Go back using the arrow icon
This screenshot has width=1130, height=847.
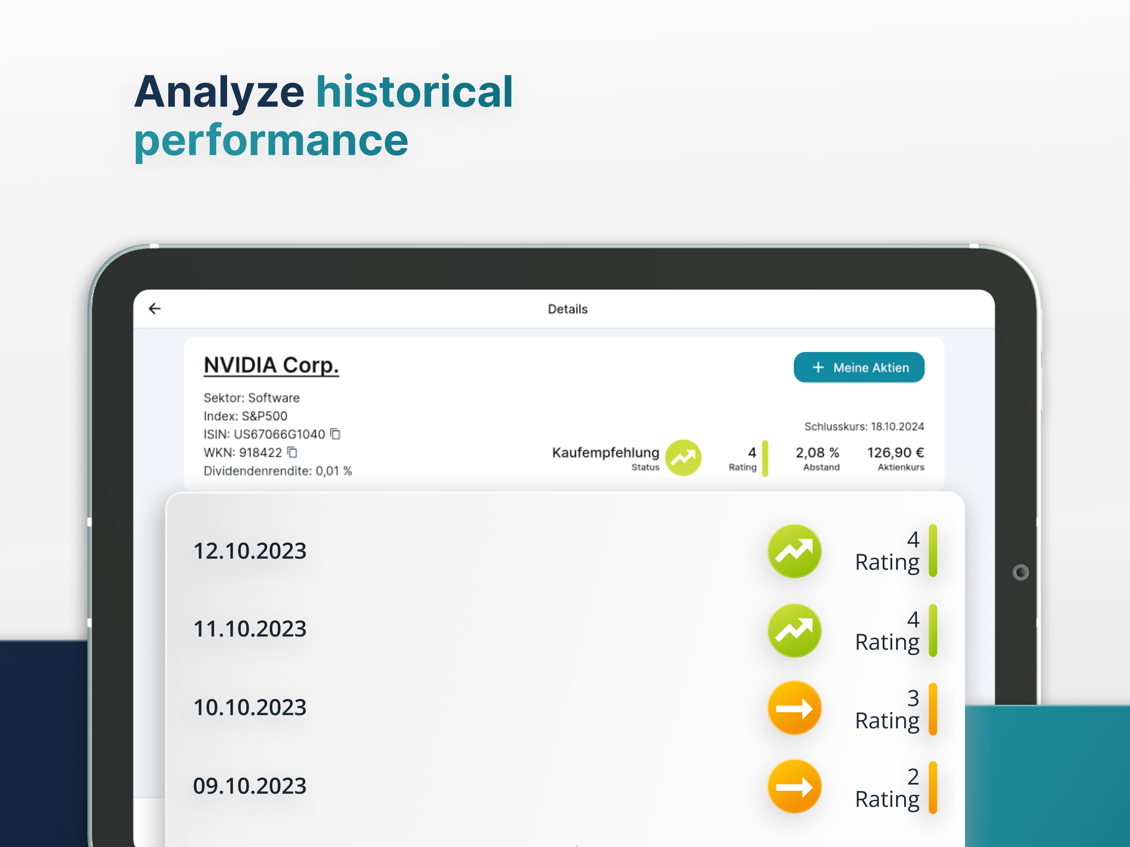tap(155, 309)
